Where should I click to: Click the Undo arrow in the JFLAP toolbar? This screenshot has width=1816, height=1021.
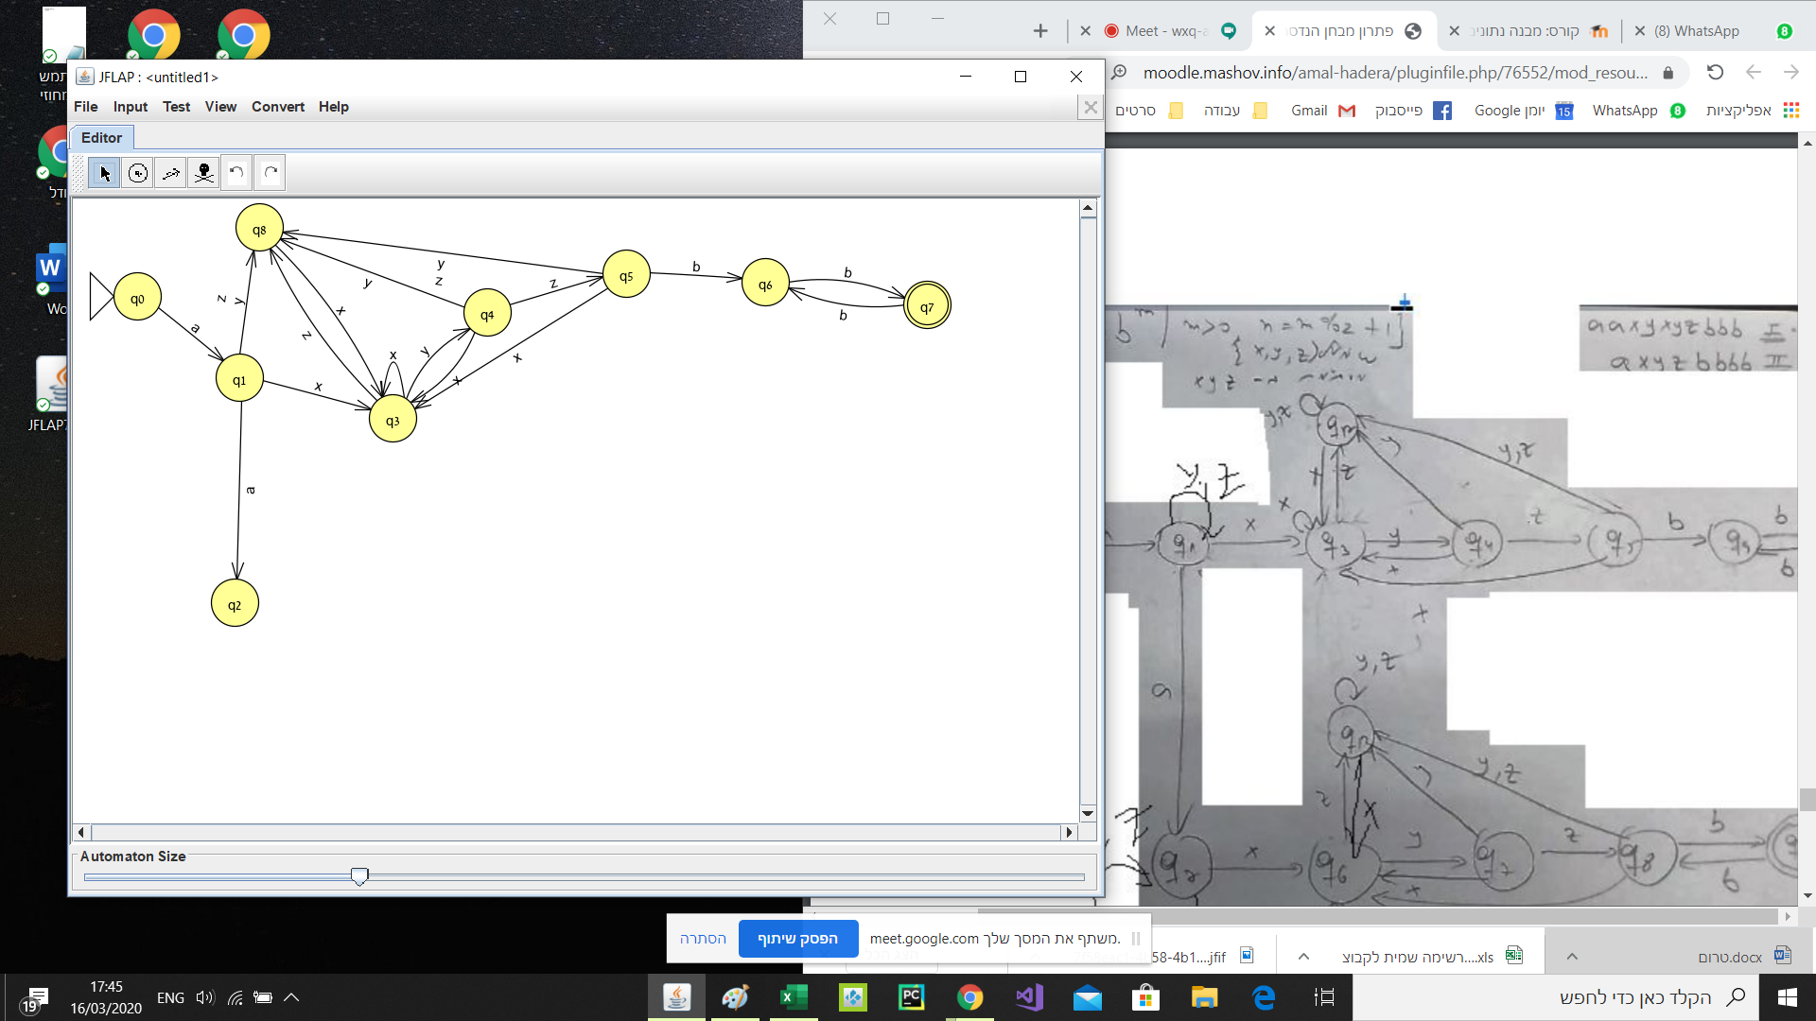pyautogui.click(x=236, y=173)
